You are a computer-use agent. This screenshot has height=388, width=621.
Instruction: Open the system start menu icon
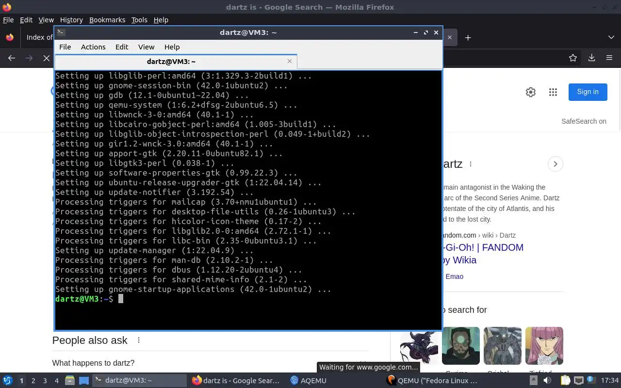8,381
